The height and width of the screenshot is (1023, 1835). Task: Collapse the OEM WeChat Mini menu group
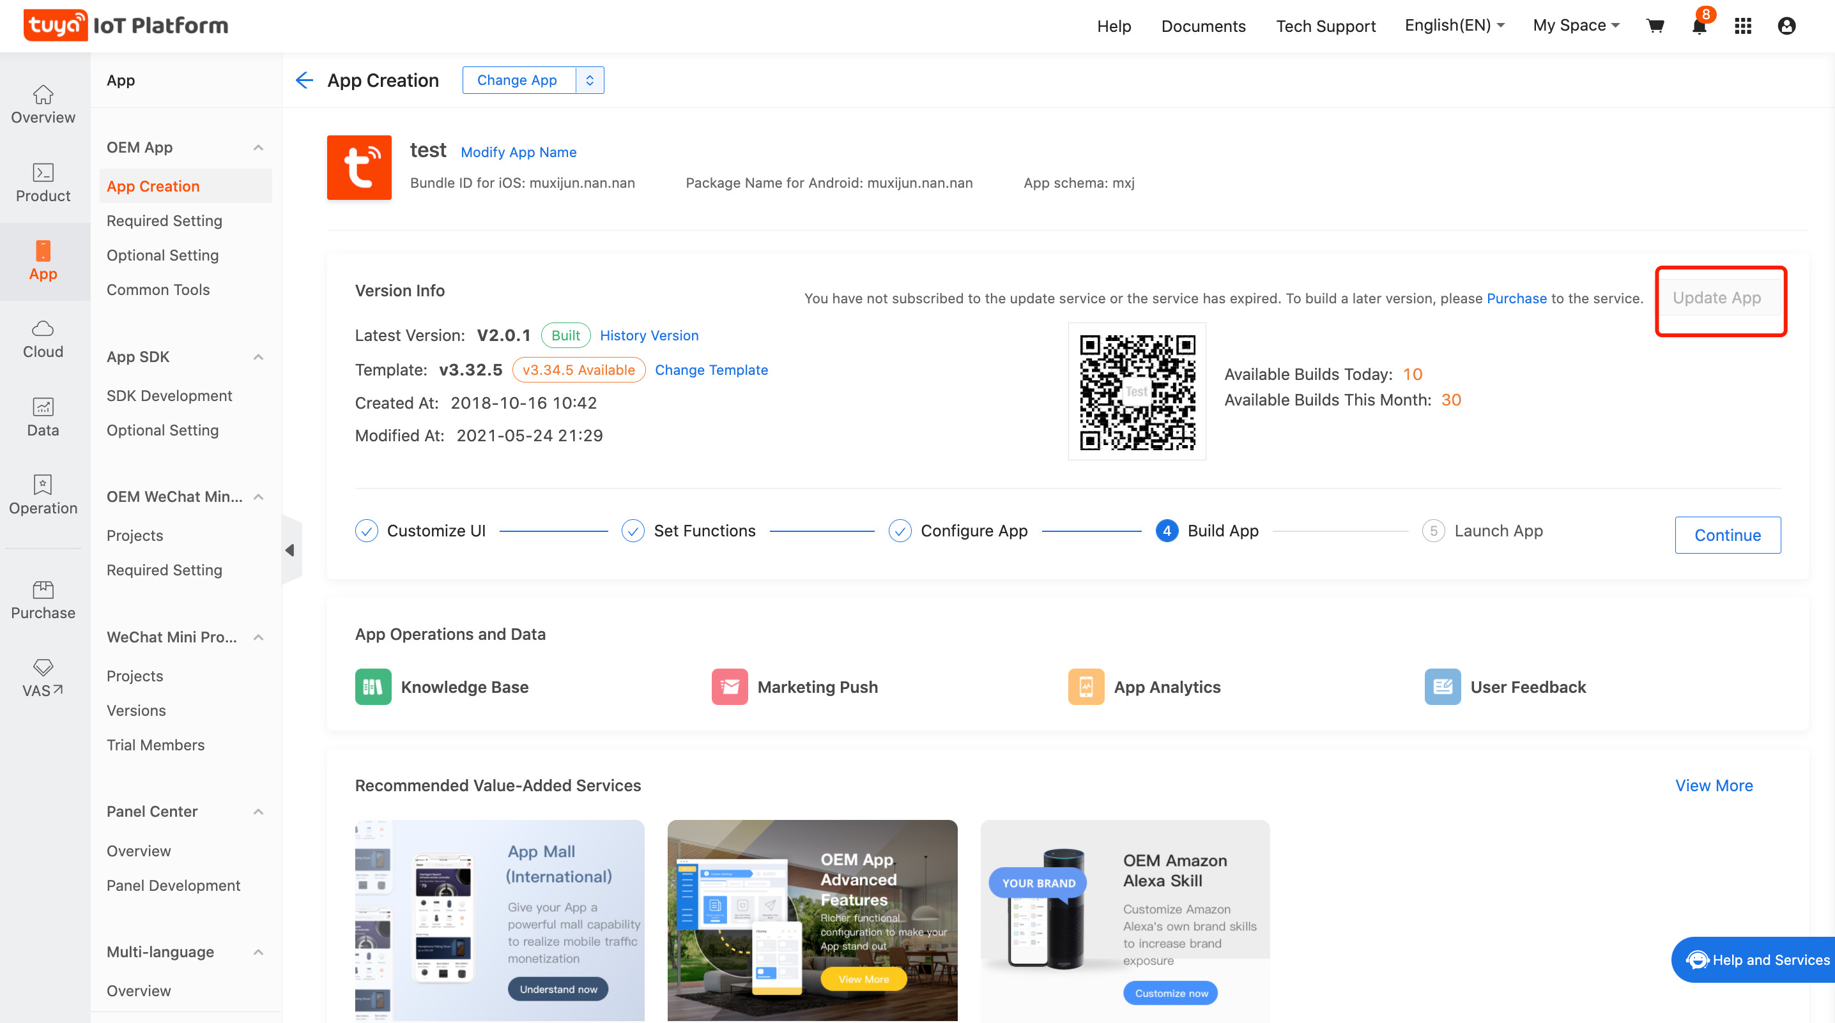(259, 497)
